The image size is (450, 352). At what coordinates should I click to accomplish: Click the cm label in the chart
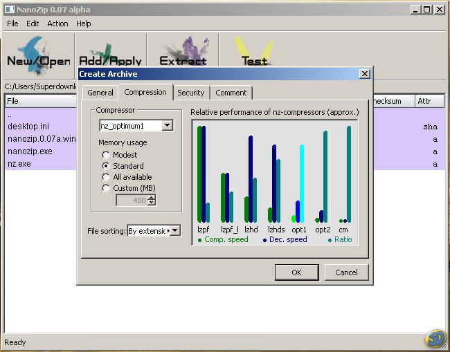(x=343, y=230)
